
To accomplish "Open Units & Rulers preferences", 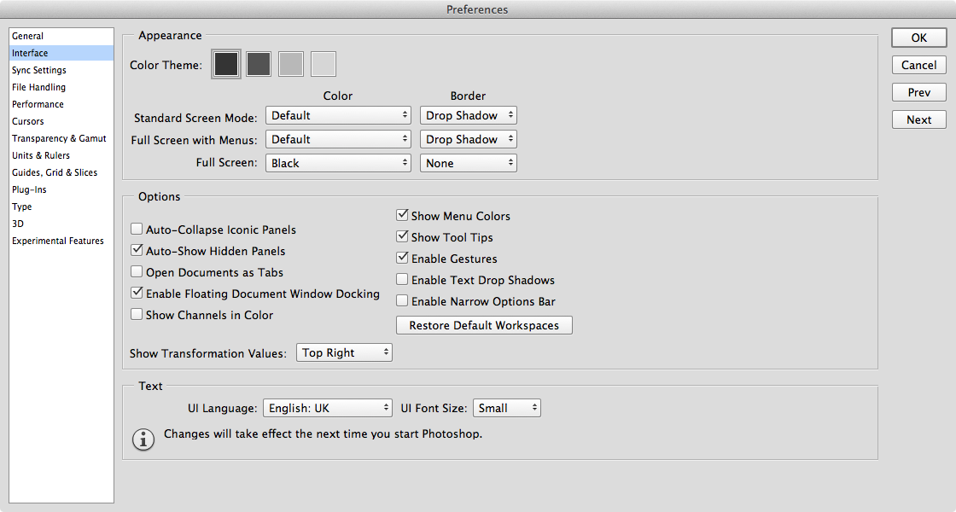I will point(61,155).
